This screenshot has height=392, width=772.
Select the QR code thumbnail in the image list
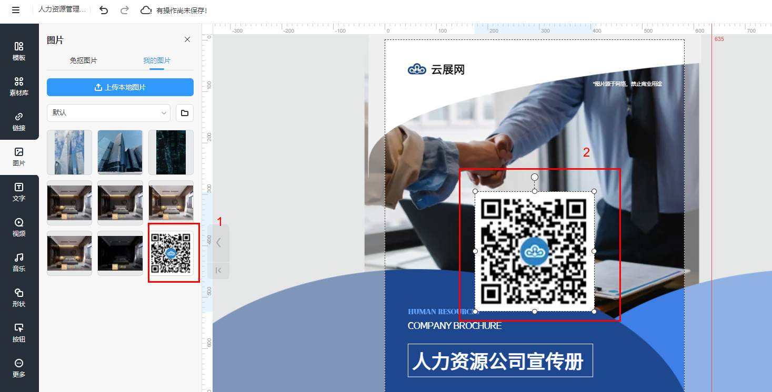pyautogui.click(x=171, y=253)
